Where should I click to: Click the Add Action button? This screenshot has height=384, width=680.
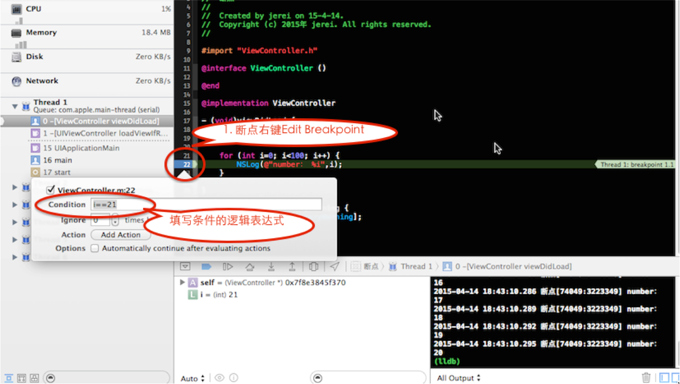pos(121,235)
